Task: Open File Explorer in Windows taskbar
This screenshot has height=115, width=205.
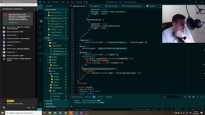Action: 50,113
